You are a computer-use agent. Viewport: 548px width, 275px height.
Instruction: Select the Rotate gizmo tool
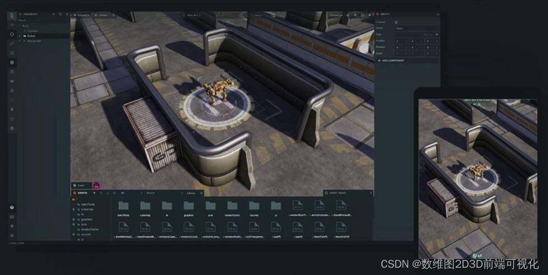click(x=12, y=34)
